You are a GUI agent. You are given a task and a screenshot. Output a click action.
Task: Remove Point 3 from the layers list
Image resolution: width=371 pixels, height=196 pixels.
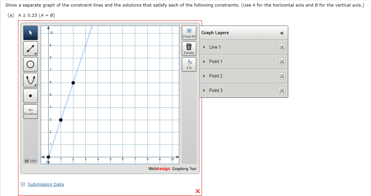281,90
